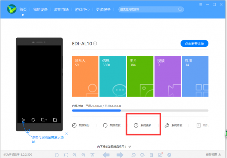Viewport: 227px width, 158px height.
Task: Click the EDI-AL10 device name
Action: (82, 44)
